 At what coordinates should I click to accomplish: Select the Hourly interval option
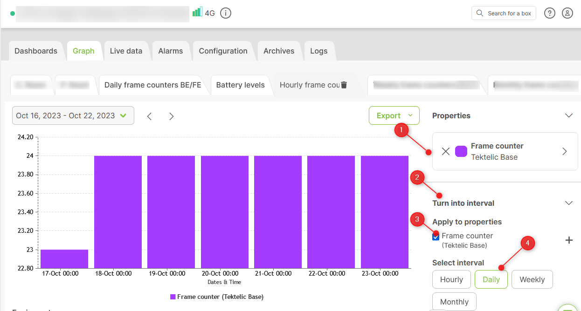[x=451, y=279]
